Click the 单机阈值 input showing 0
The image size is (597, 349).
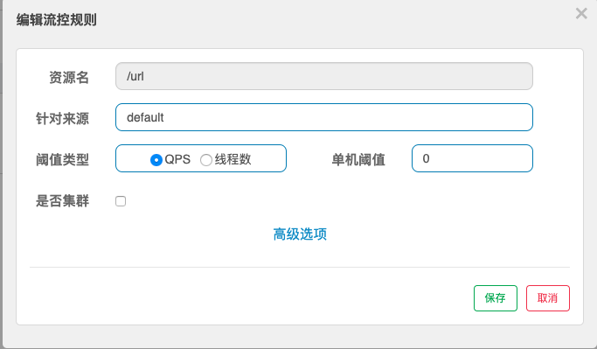[472, 158]
